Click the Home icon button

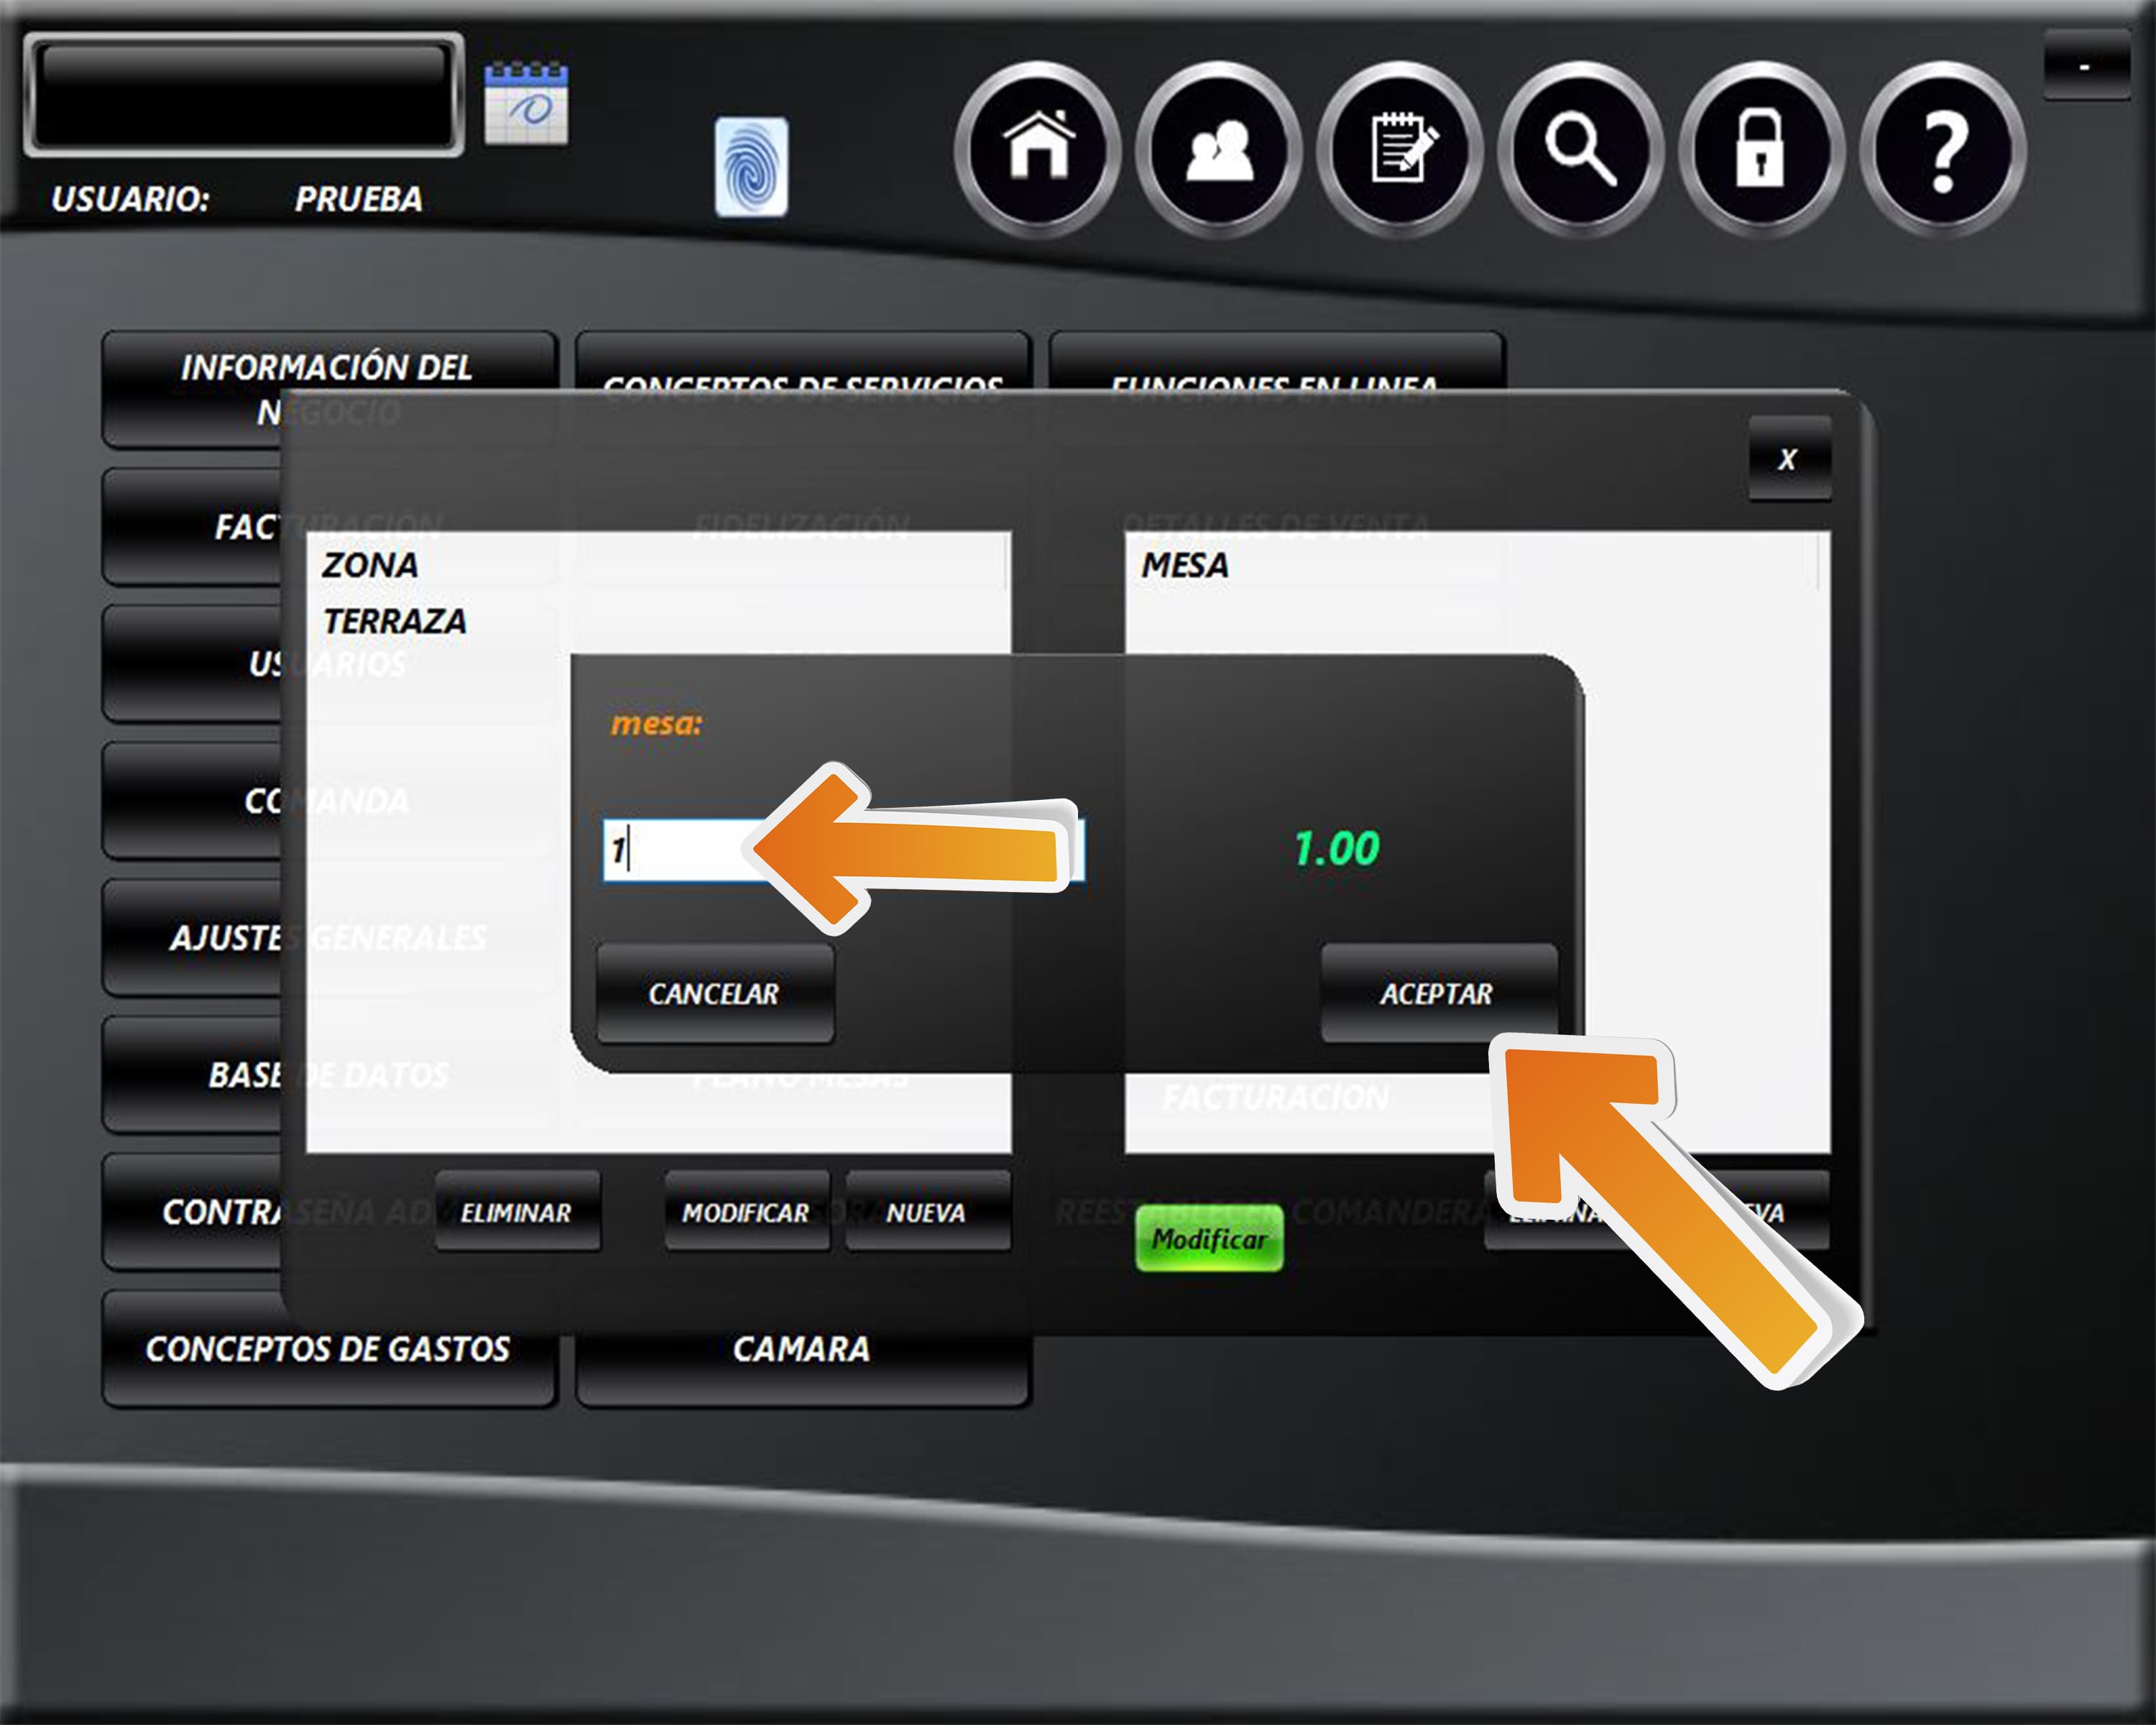point(1038,149)
